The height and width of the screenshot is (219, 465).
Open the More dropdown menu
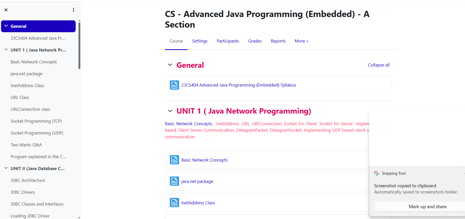pos(302,41)
